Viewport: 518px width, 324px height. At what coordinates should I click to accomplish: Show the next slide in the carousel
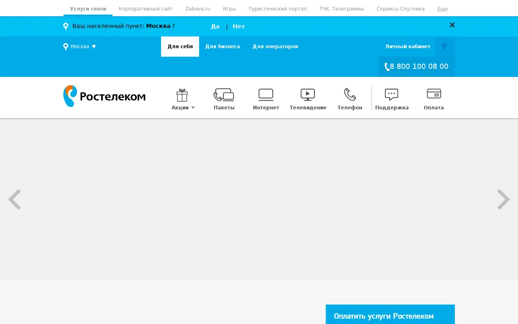click(503, 200)
